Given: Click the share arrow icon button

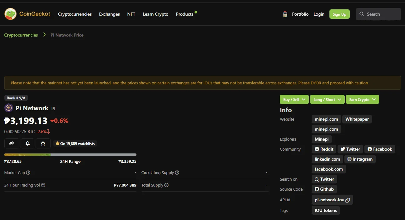Looking at the screenshot, I should (12, 143).
